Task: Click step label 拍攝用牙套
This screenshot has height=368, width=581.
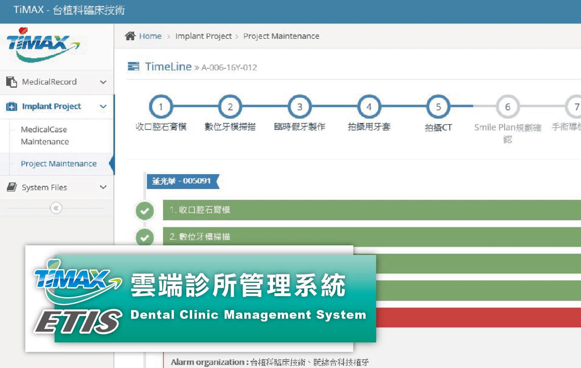Action: tap(369, 127)
